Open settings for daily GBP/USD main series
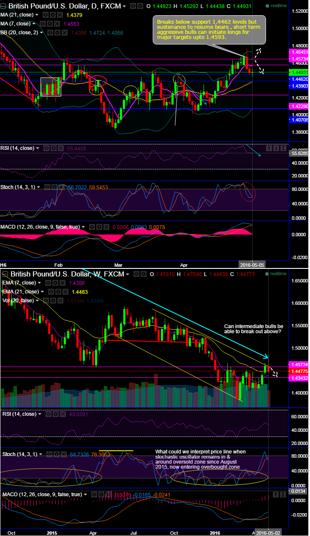Screen dimensions: 310x536 (x=140, y=6)
